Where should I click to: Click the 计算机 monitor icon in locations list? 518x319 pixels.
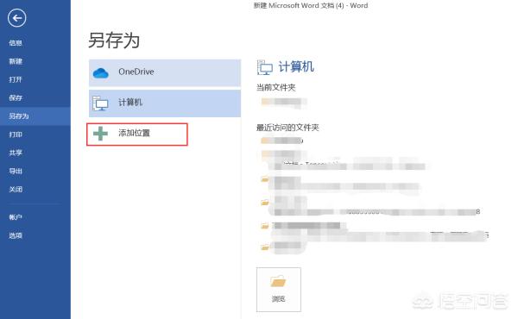click(100, 103)
